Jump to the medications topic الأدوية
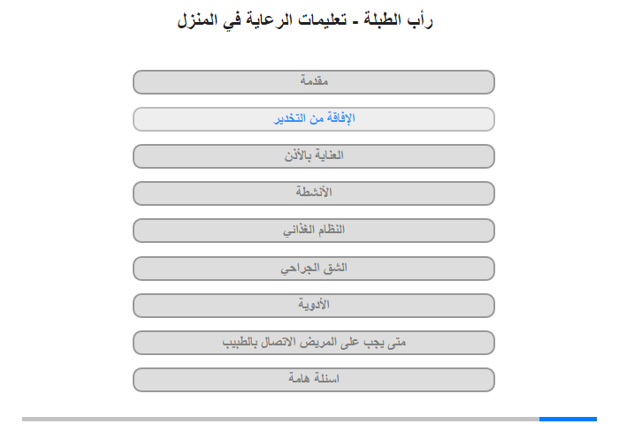This screenshot has height=424, width=619. coord(314,306)
